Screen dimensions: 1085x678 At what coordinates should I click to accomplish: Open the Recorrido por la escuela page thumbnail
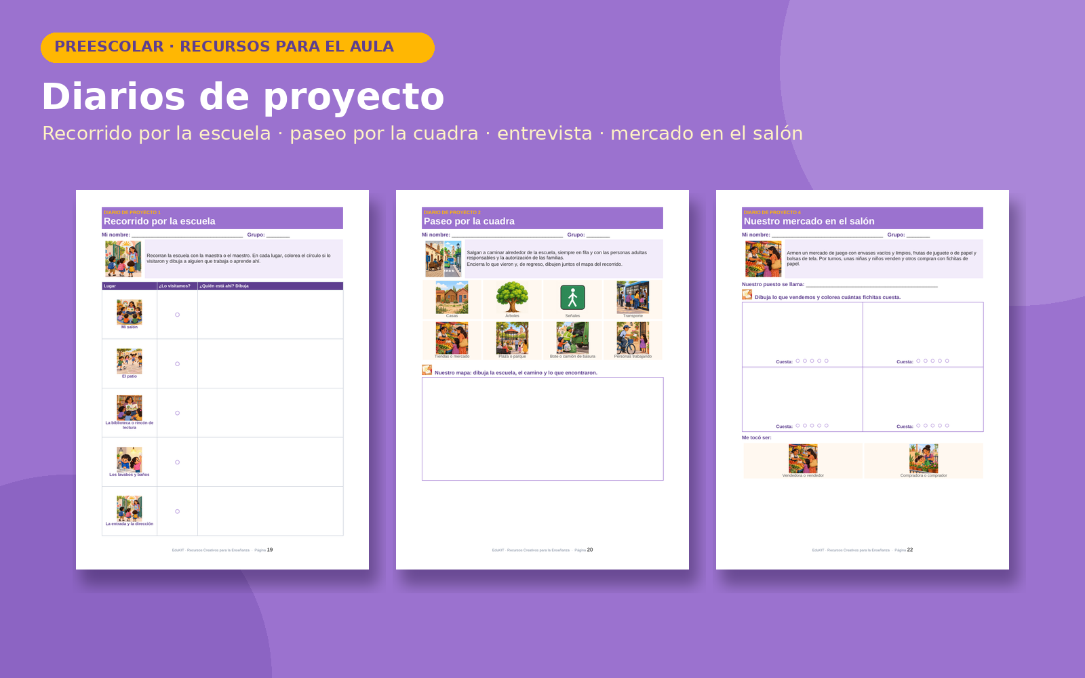click(222, 380)
